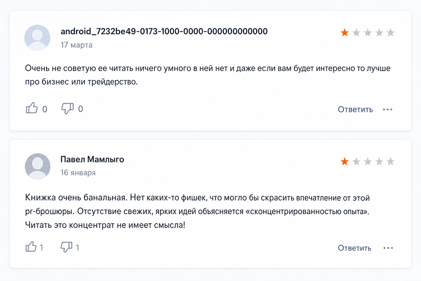Screen dimensions: 421x281
Task: Click the third gray star in Павел's review
Action: pyautogui.click(x=379, y=161)
